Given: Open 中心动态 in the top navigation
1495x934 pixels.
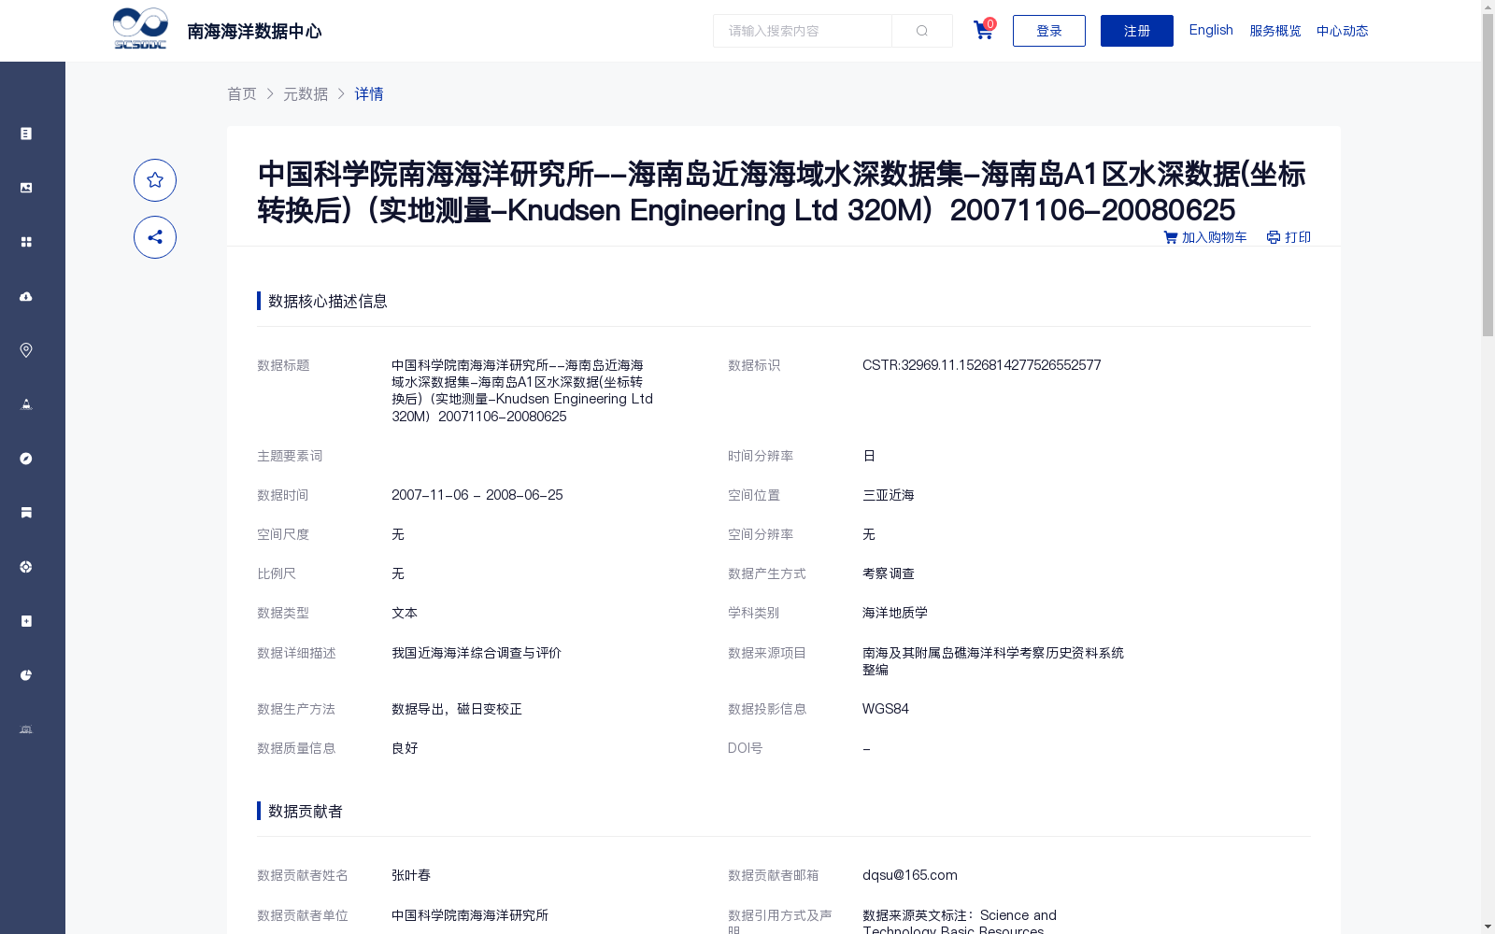Looking at the screenshot, I should point(1343,31).
